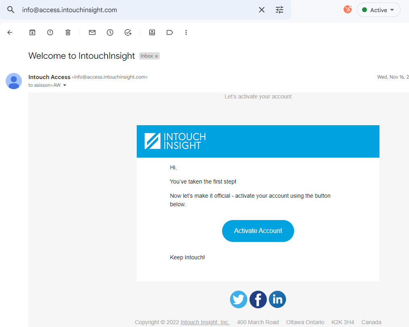
Task: Snooze this email with clock icon
Action: click(110, 32)
